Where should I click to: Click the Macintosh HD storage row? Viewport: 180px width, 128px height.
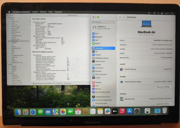pos(146,99)
